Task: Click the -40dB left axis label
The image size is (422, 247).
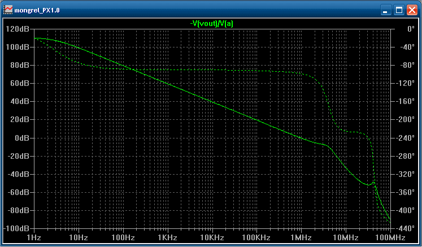Action: 18,174
